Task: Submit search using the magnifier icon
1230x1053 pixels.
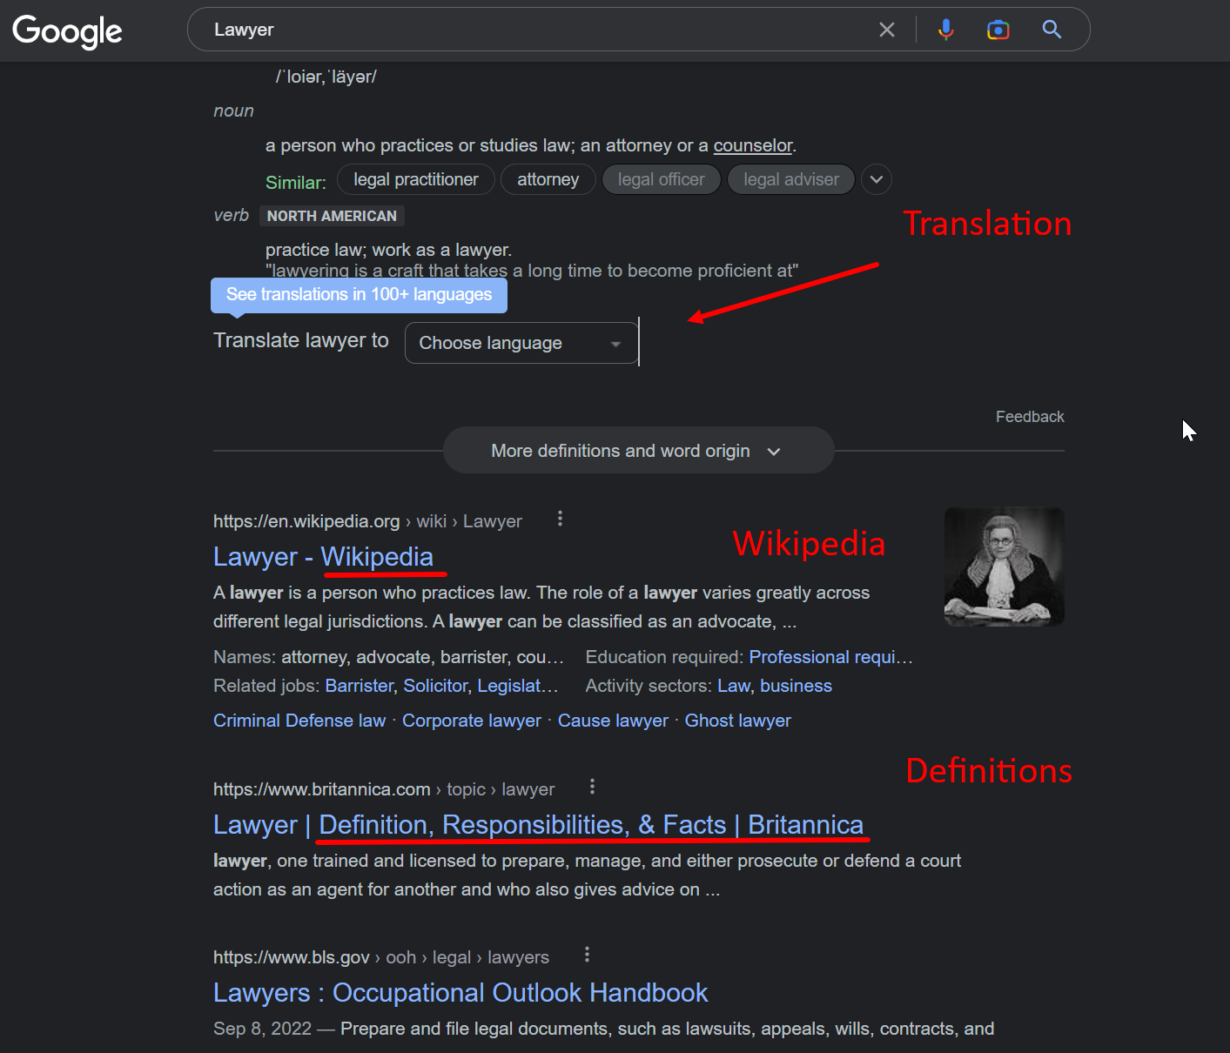Action: (x=1052, y=30)
